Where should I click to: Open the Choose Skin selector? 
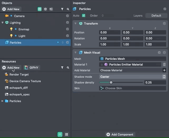pyautogui.click(x=133, y=88)
